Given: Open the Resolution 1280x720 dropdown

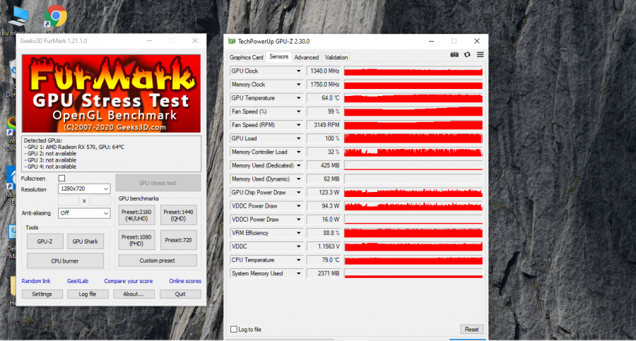Looking at the screenshot, I should [x=84, y=189].
